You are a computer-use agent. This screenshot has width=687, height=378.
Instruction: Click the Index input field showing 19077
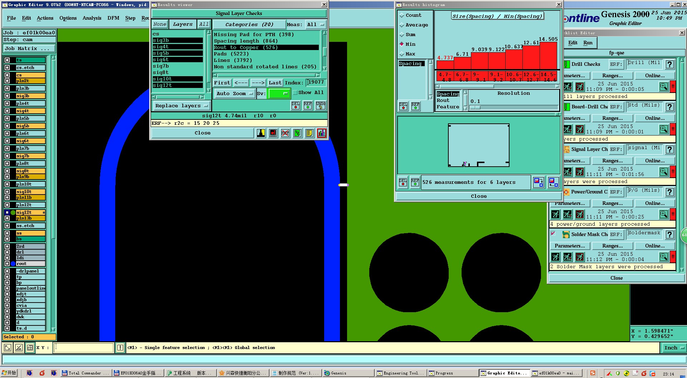click(316, 83)
